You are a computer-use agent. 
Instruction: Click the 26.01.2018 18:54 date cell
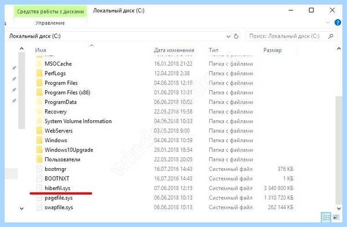click(x=173, y=150)
